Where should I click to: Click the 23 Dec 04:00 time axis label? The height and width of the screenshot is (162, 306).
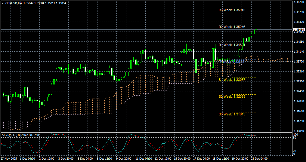(x=259, y=159)
